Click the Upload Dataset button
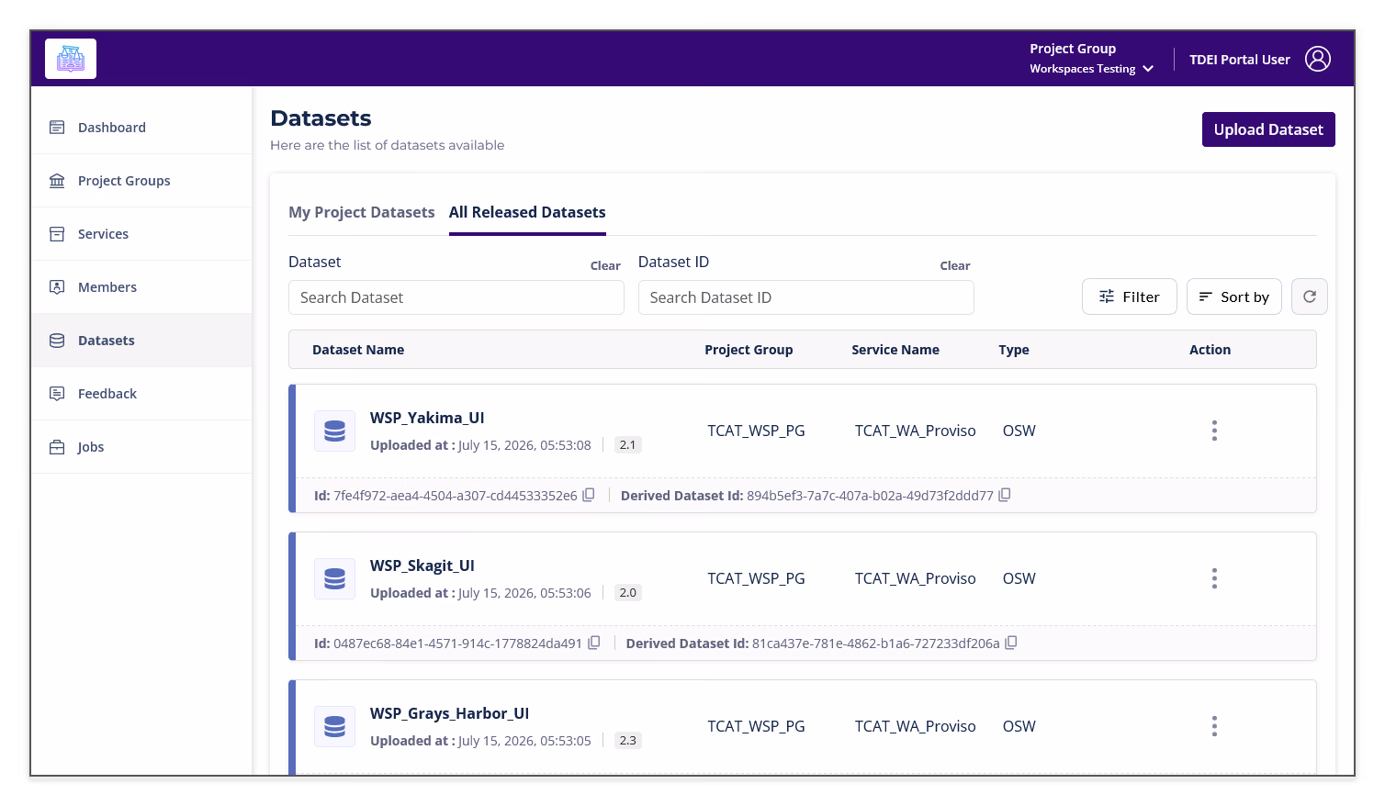The height and width of the screenshot is (806, 1385). [1268, 129]
